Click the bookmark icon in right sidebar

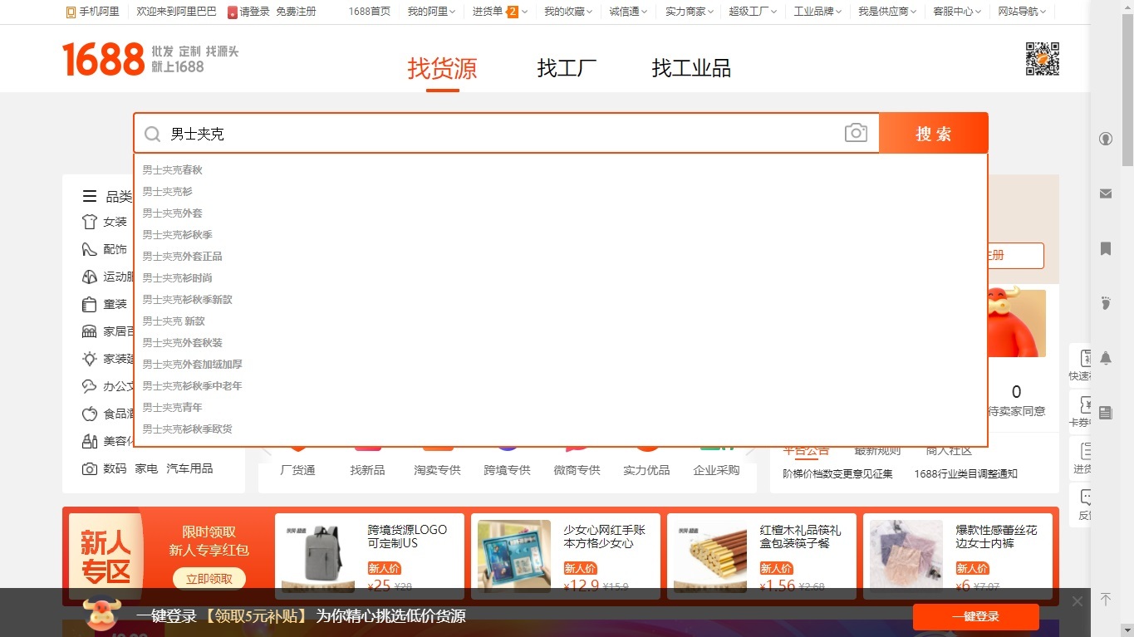click(x=1106, y=248)
